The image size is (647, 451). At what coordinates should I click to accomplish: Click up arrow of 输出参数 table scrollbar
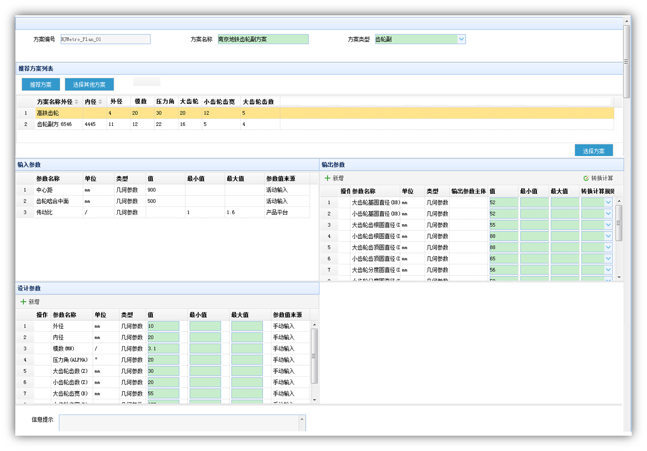pyautogui.click(x=619, y=201)
